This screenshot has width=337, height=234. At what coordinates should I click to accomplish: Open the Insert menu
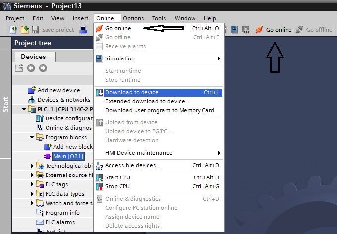coord(80,18)
